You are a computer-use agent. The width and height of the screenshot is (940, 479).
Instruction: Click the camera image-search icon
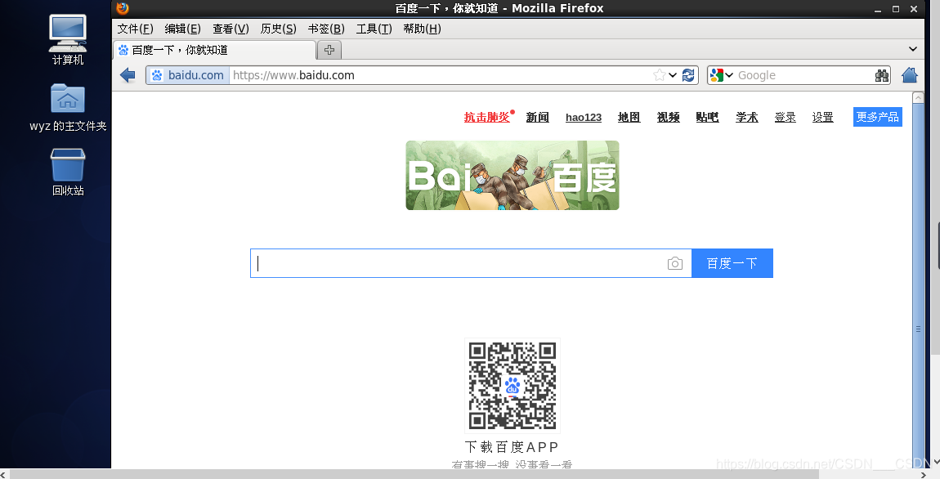[675, 263]
